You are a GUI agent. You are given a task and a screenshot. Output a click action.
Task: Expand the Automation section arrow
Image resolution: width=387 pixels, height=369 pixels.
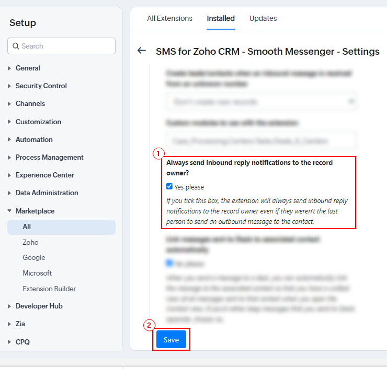(9, 139)
